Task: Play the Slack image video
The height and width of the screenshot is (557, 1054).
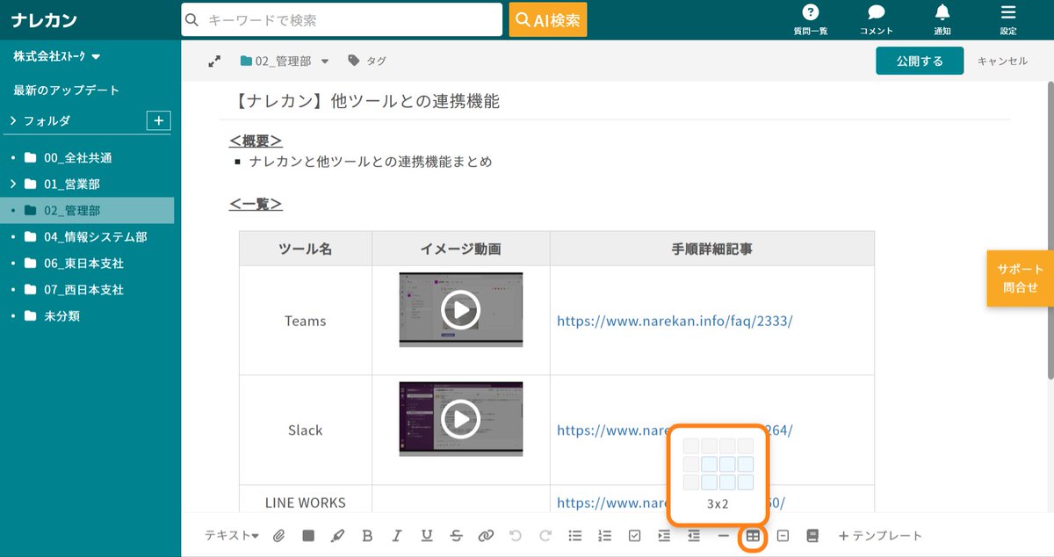Action: point(461,419)
